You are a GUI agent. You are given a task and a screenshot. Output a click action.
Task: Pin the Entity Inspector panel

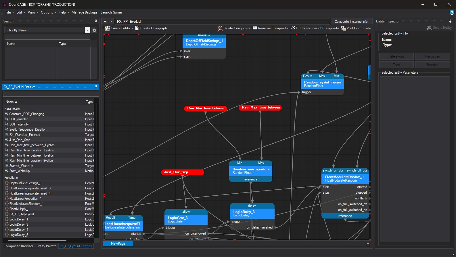tap(450, 21)
